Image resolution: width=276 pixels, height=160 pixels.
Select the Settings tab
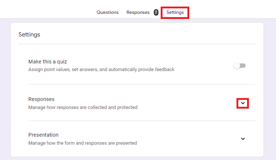pyautogui.click(x=175, y=12)
